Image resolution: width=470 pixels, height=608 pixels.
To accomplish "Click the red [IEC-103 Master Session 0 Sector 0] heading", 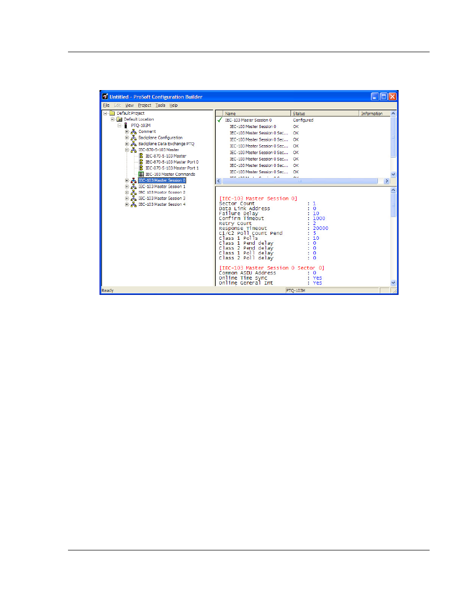I will click(x=271, y=268).
